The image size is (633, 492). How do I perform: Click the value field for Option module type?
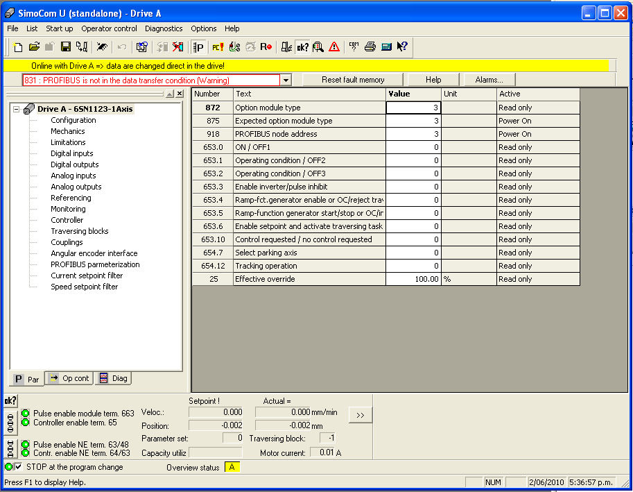[413, 108]
